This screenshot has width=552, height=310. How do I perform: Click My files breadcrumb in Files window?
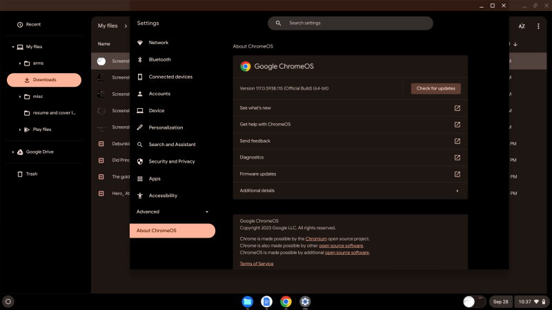point(108,26)
